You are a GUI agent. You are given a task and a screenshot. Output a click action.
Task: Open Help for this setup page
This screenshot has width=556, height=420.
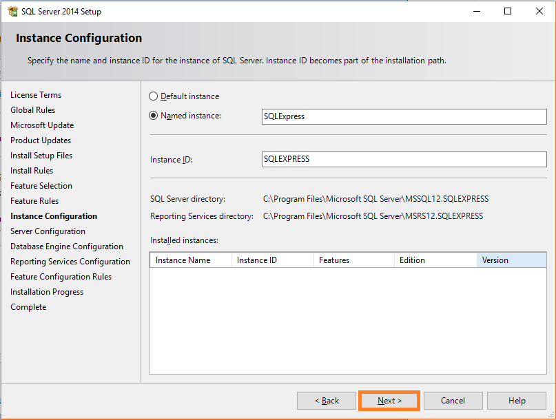point(517,401)
